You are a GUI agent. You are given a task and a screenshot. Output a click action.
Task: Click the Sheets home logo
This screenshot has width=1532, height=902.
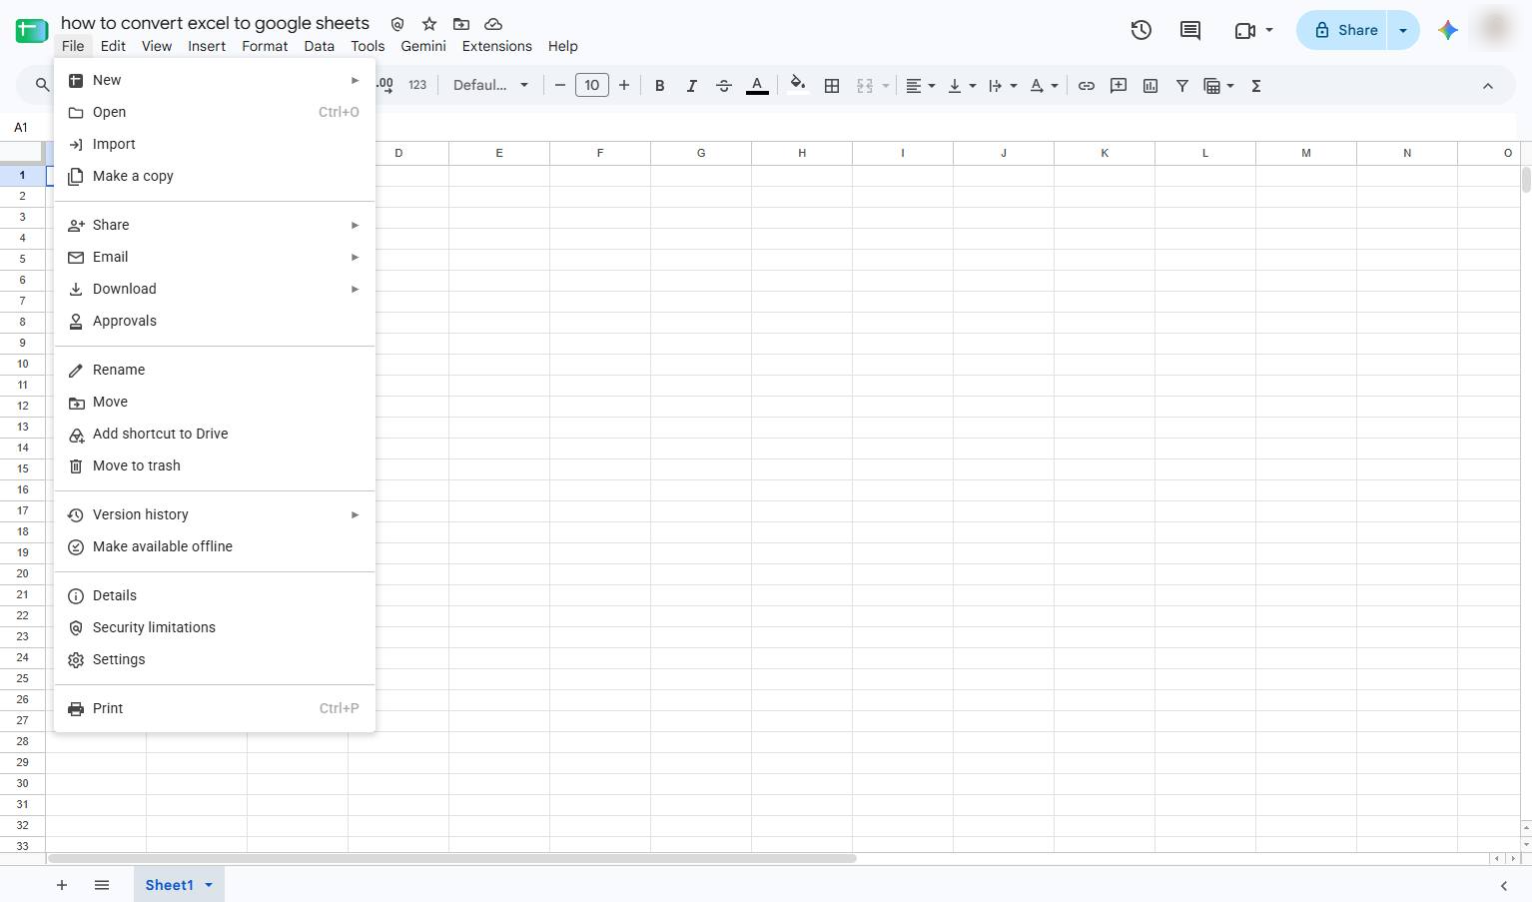pos(32,31)
